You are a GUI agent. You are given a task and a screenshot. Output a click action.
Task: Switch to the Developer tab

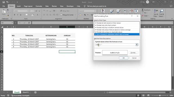click(x=70, y=6)
